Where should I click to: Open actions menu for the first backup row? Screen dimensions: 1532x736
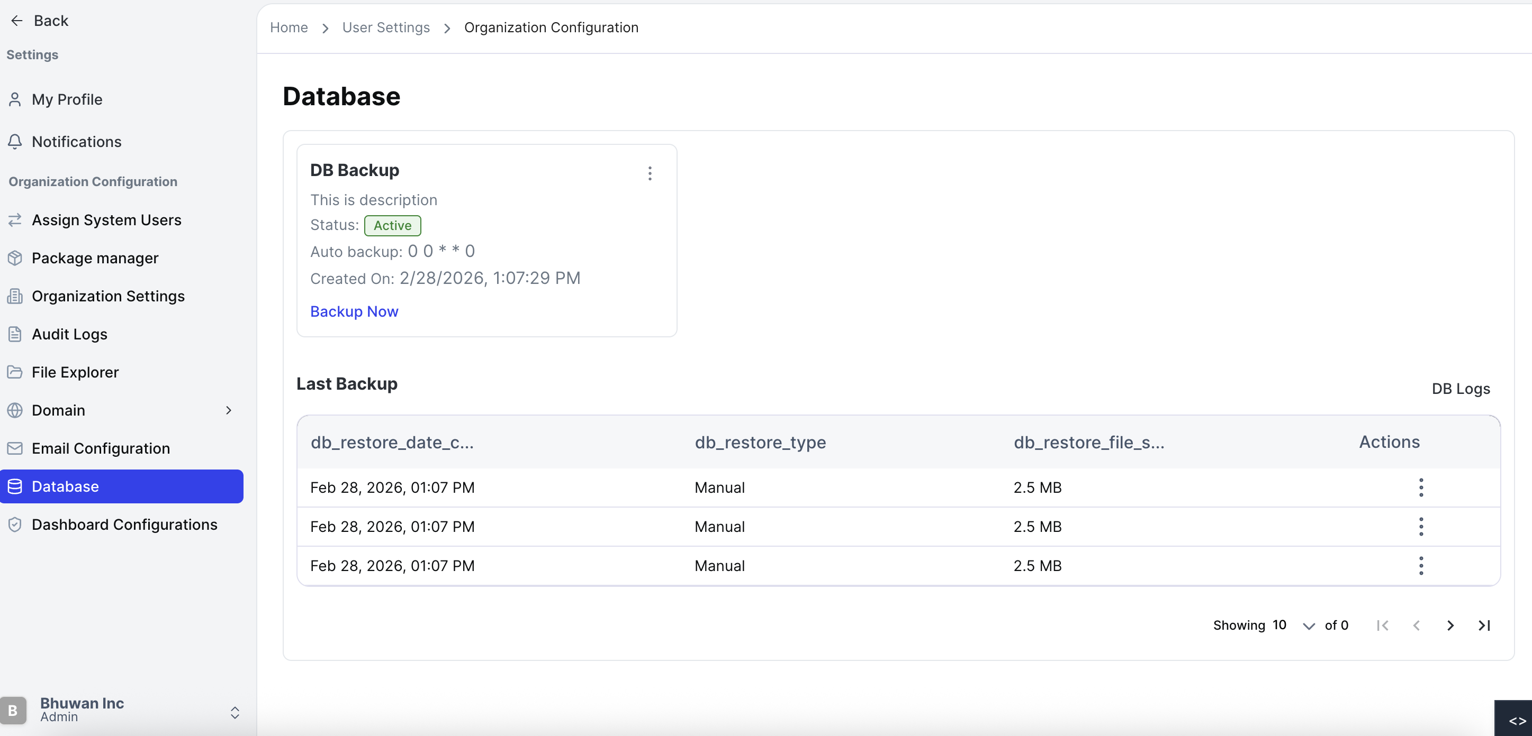[1421, 487]
